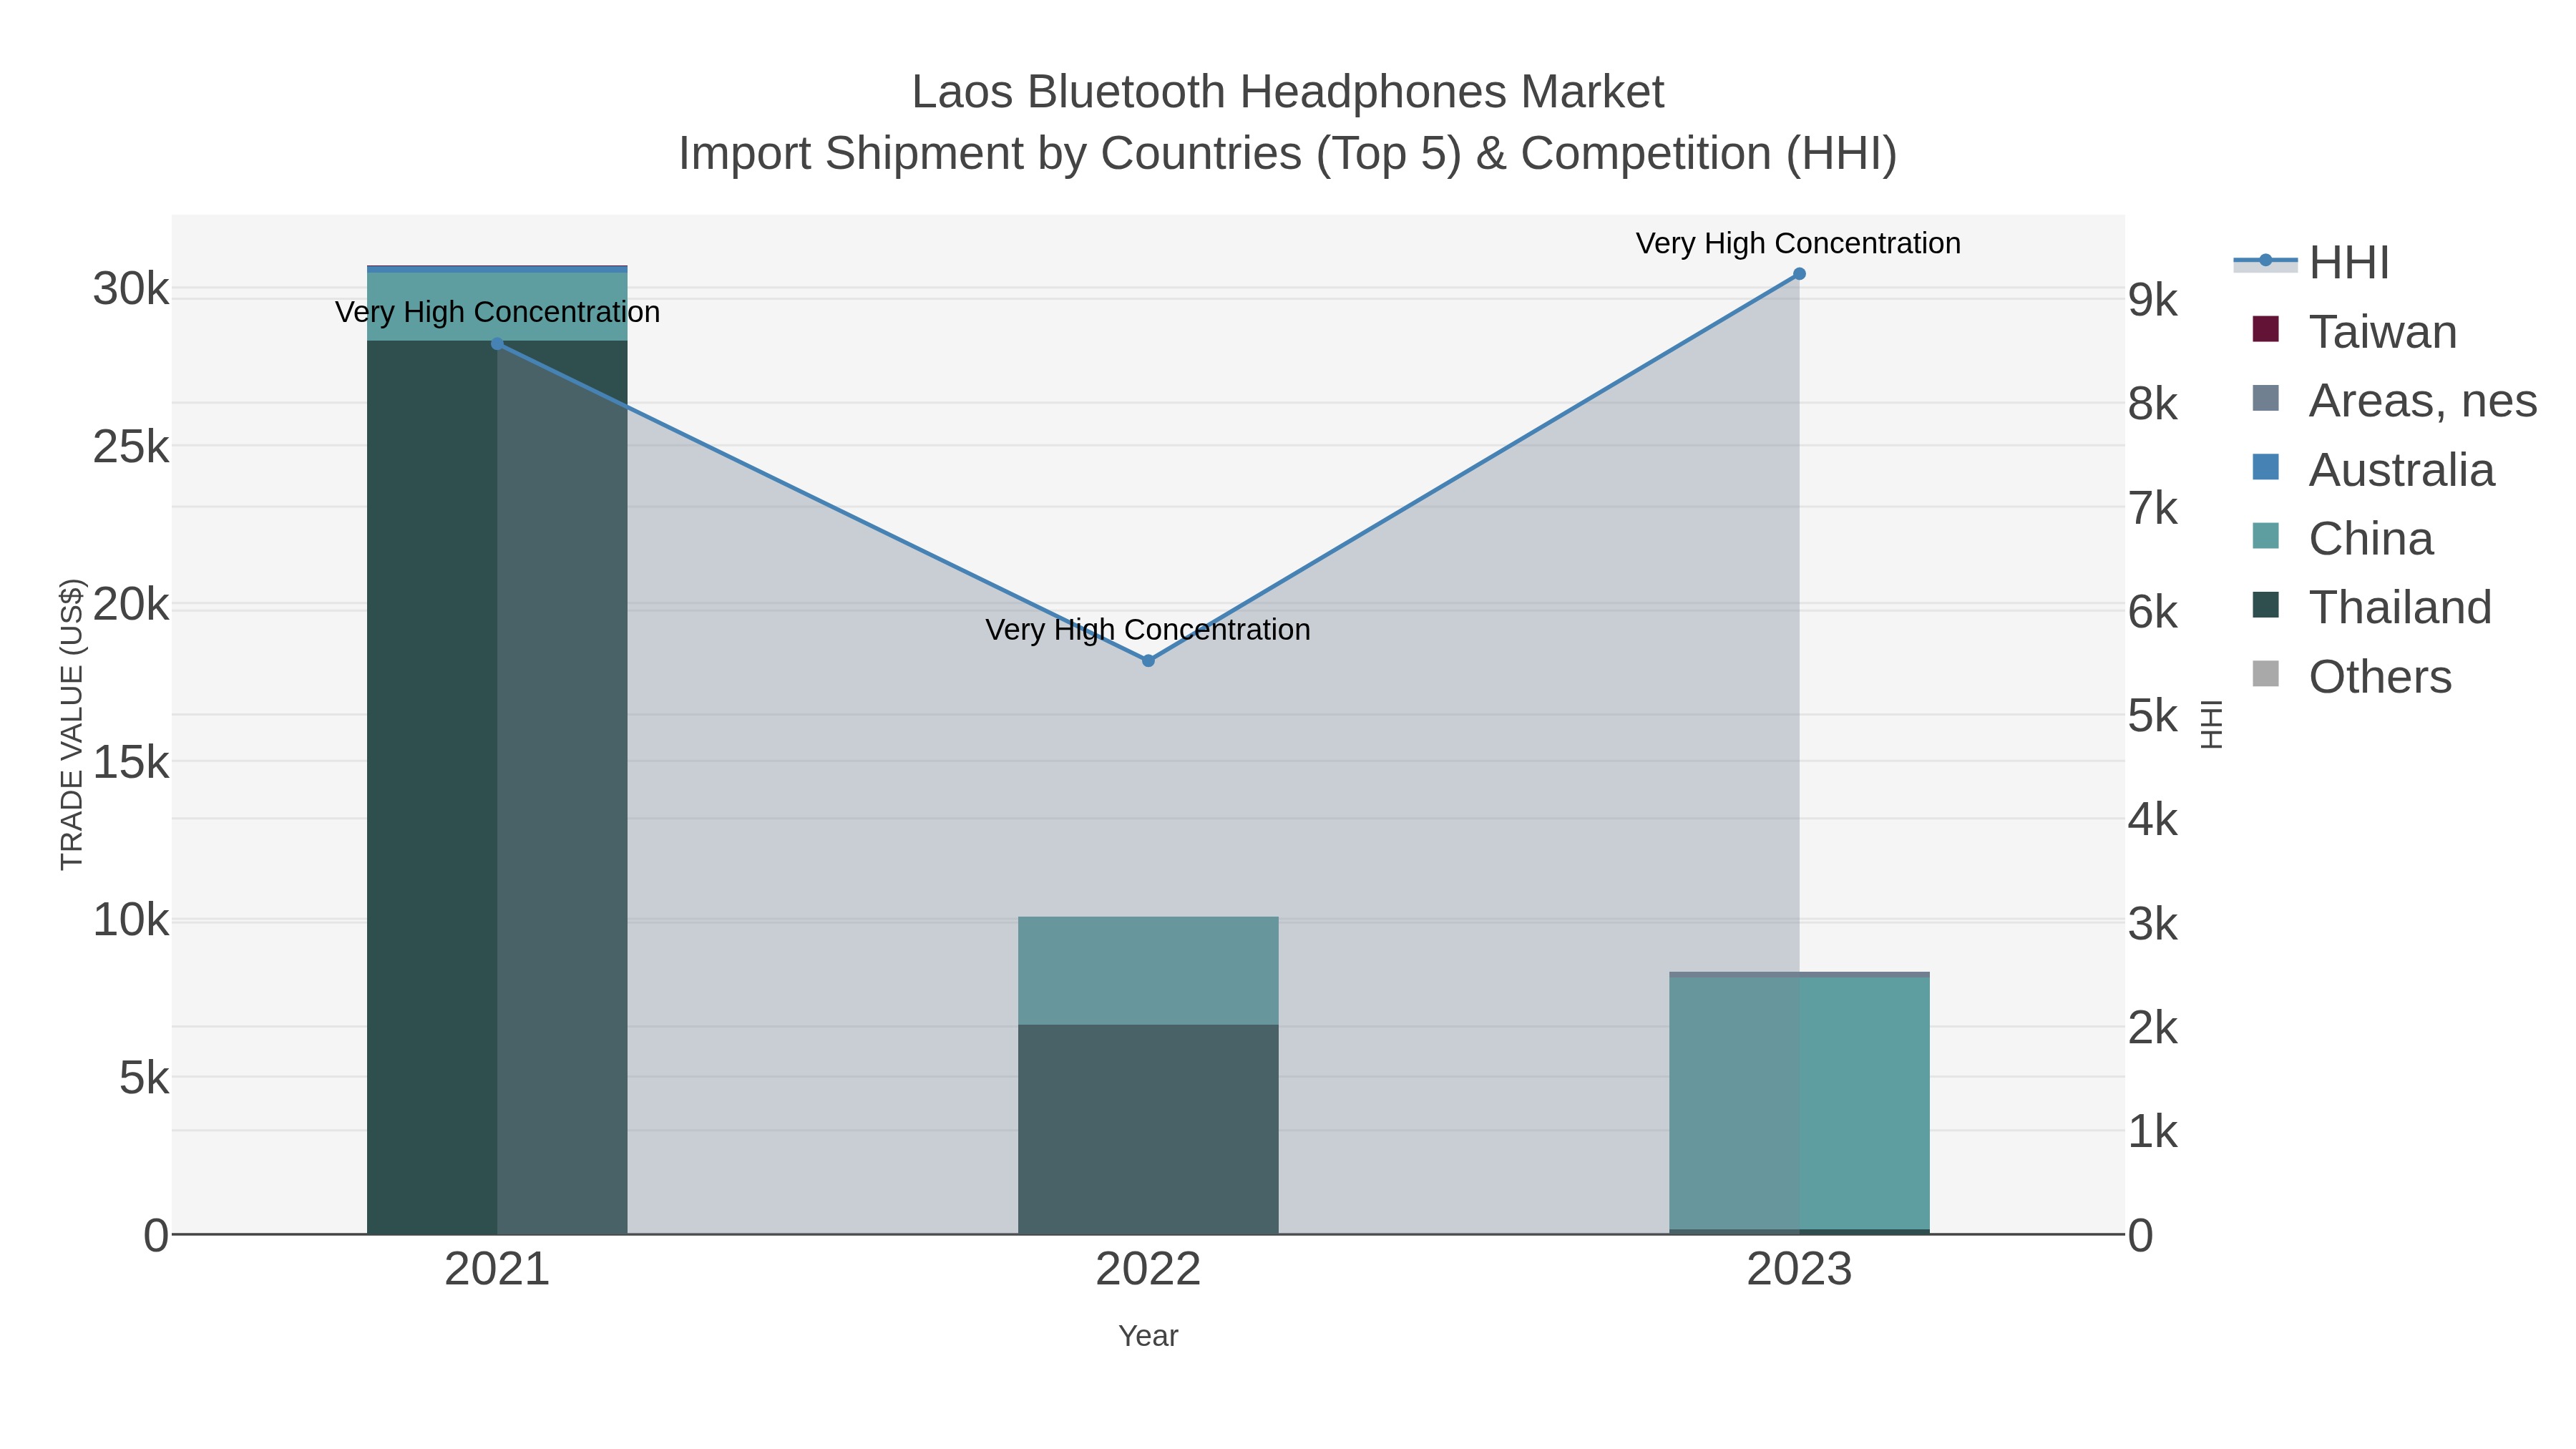Click the Others gray legend swatch
Screen dimensions: 2576x1449
coord(2265,674)
